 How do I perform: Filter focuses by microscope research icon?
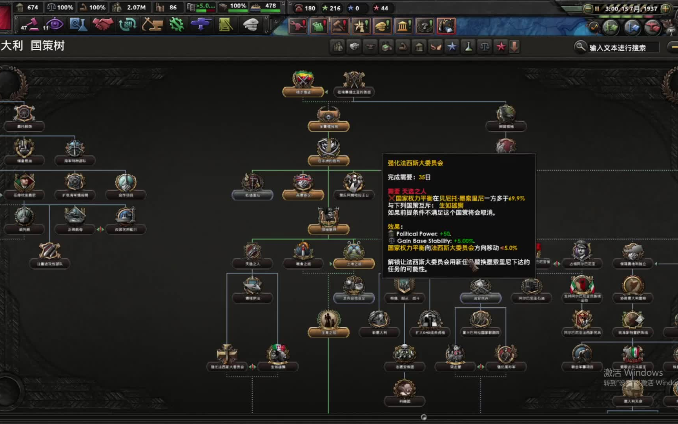coord(468,47)
